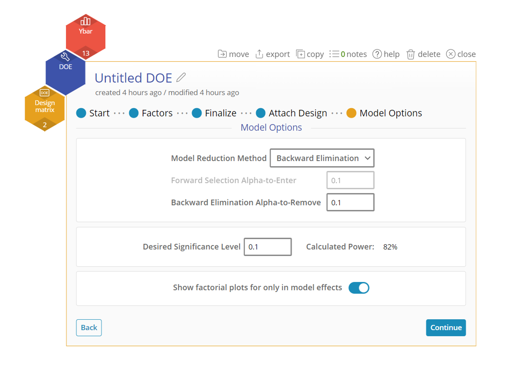
Task: Click the copy icon
Action: (x=300, y=54)
